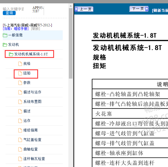Open the 扭矩 page
The image size is (168, 167).
pyautogui.click(x=27, y=73)
